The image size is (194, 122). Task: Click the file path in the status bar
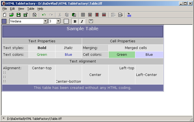34,119
